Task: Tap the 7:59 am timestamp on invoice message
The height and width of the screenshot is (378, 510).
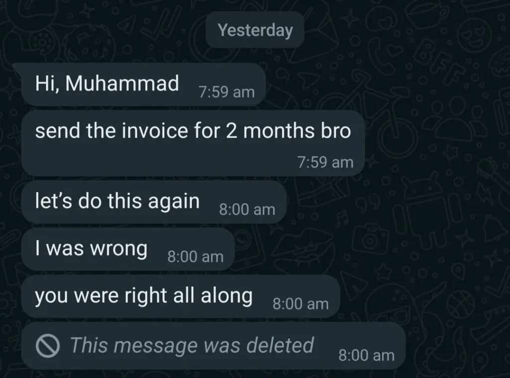Action: [325, 163]
